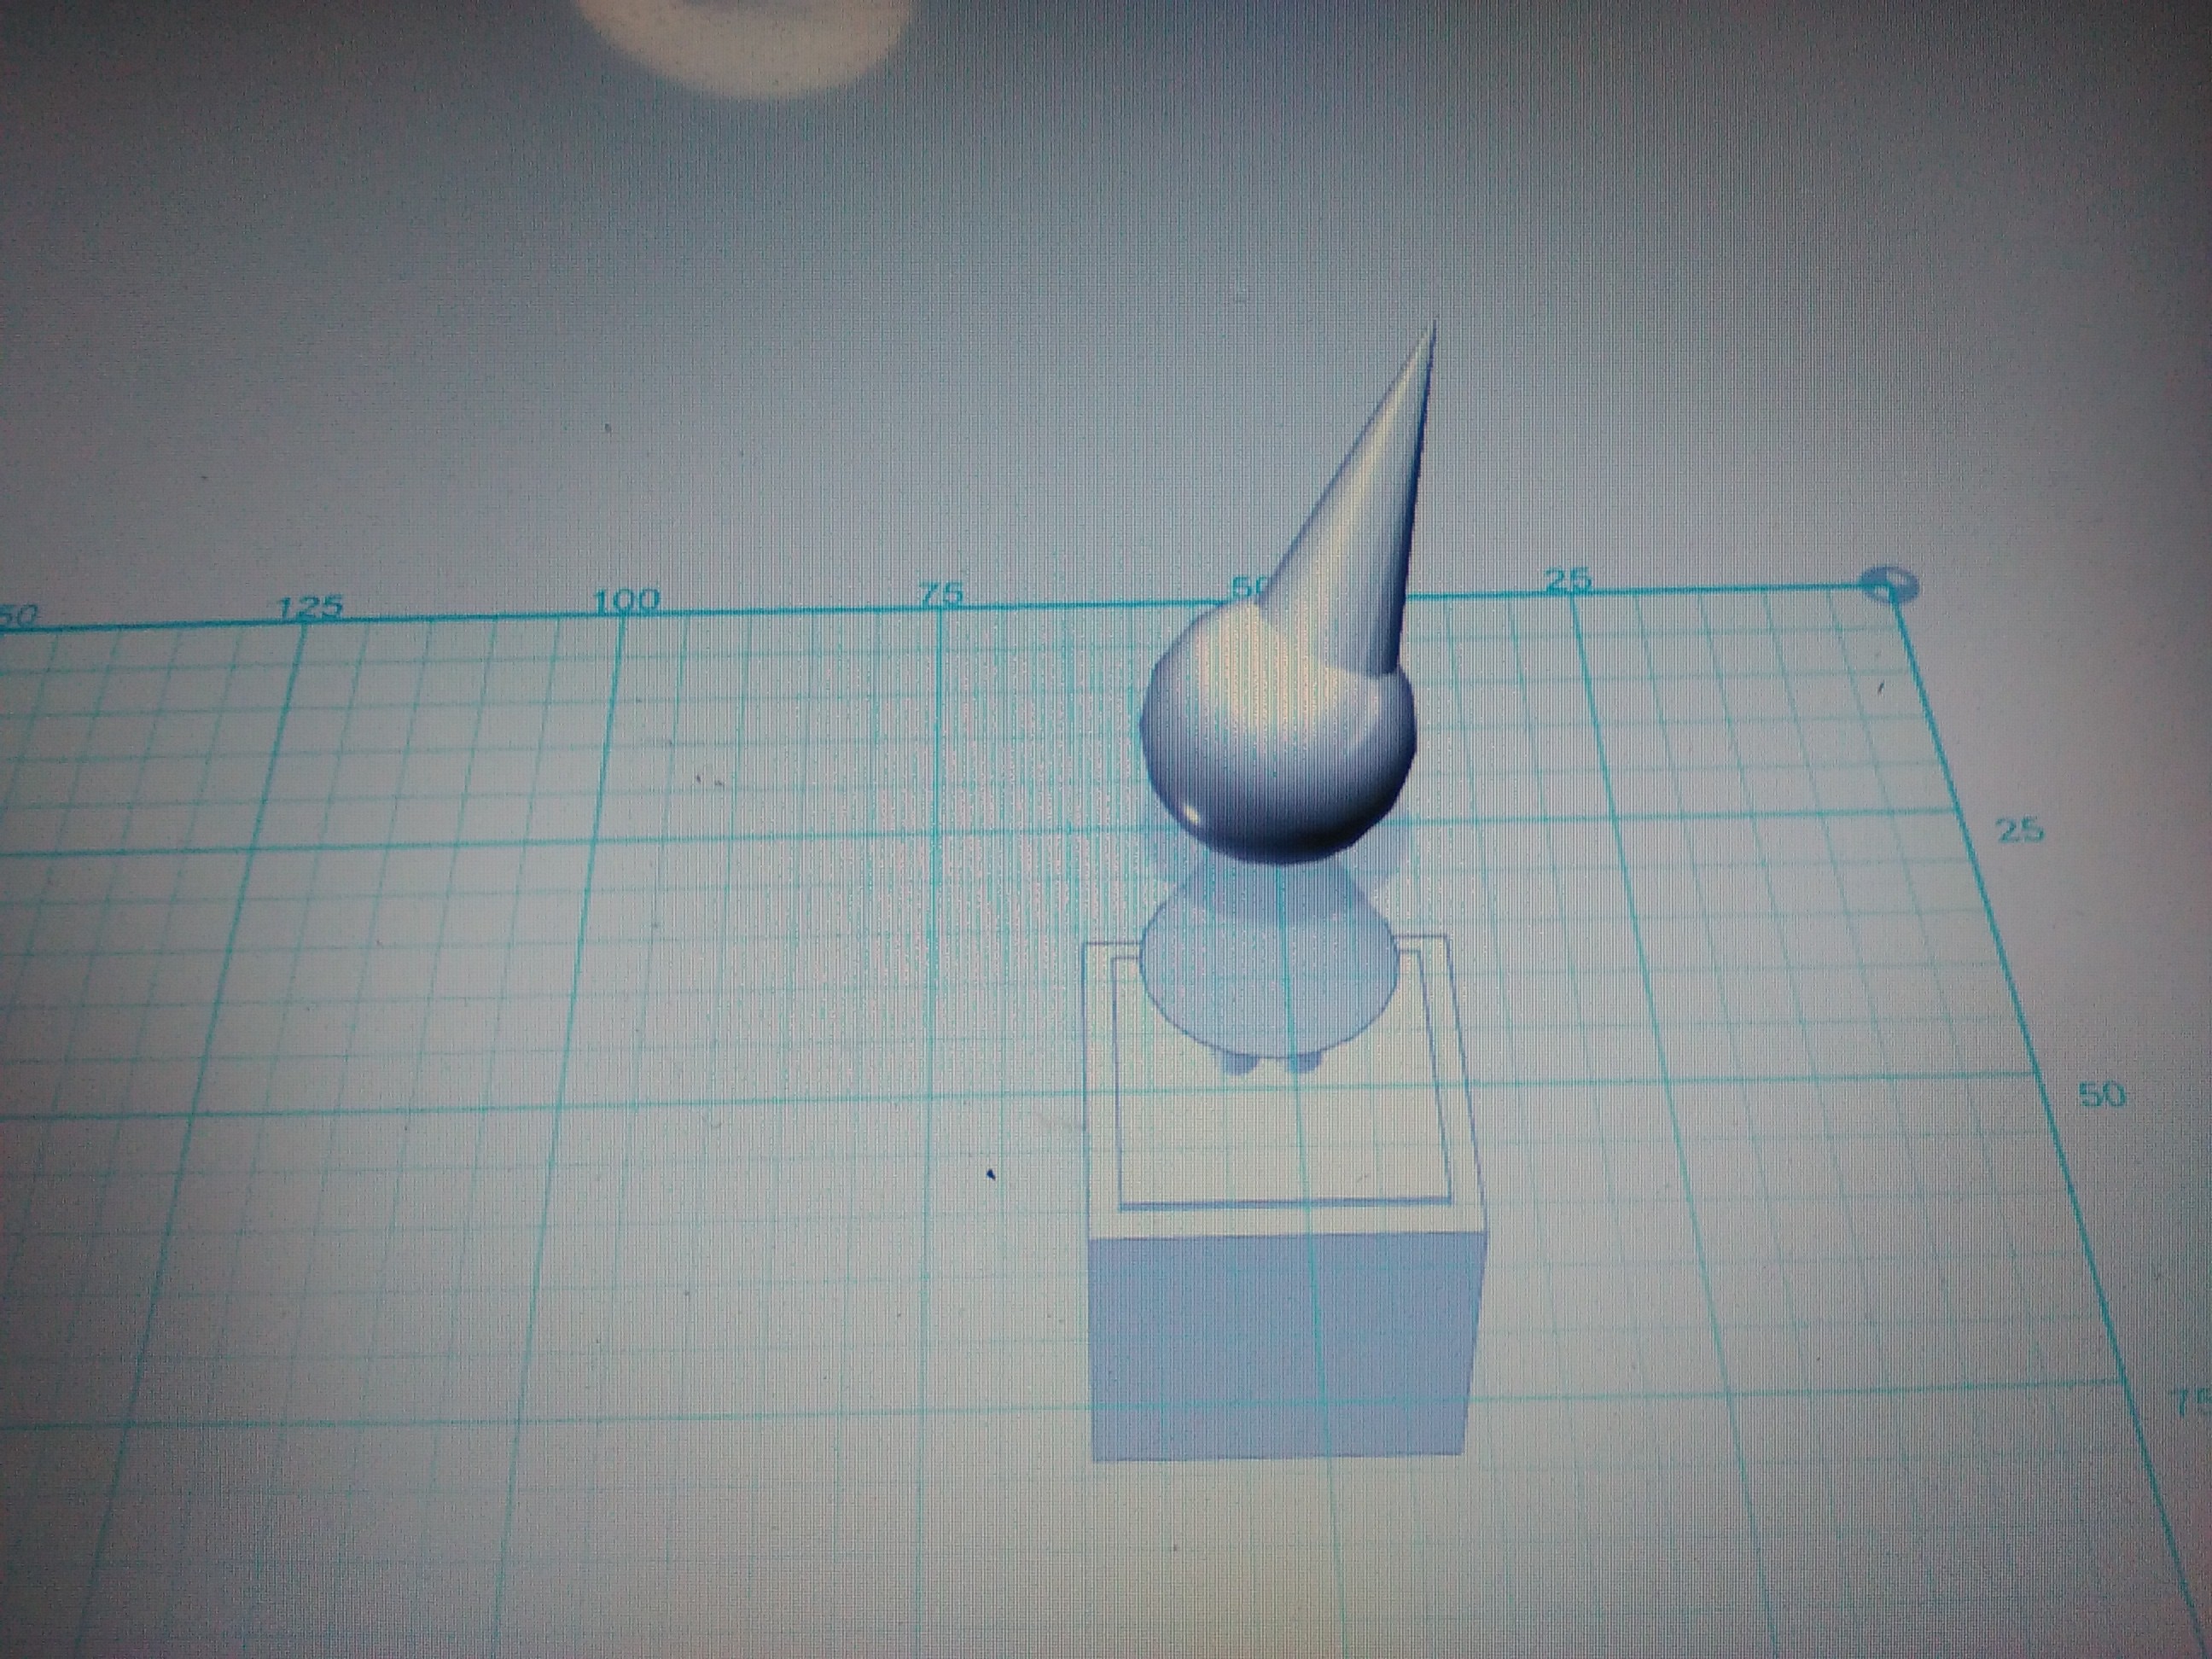The width and height of the screenshot is (2212, 1659).
Task: Click the partially visible 150 label at left edge
Action: point(18,616)
